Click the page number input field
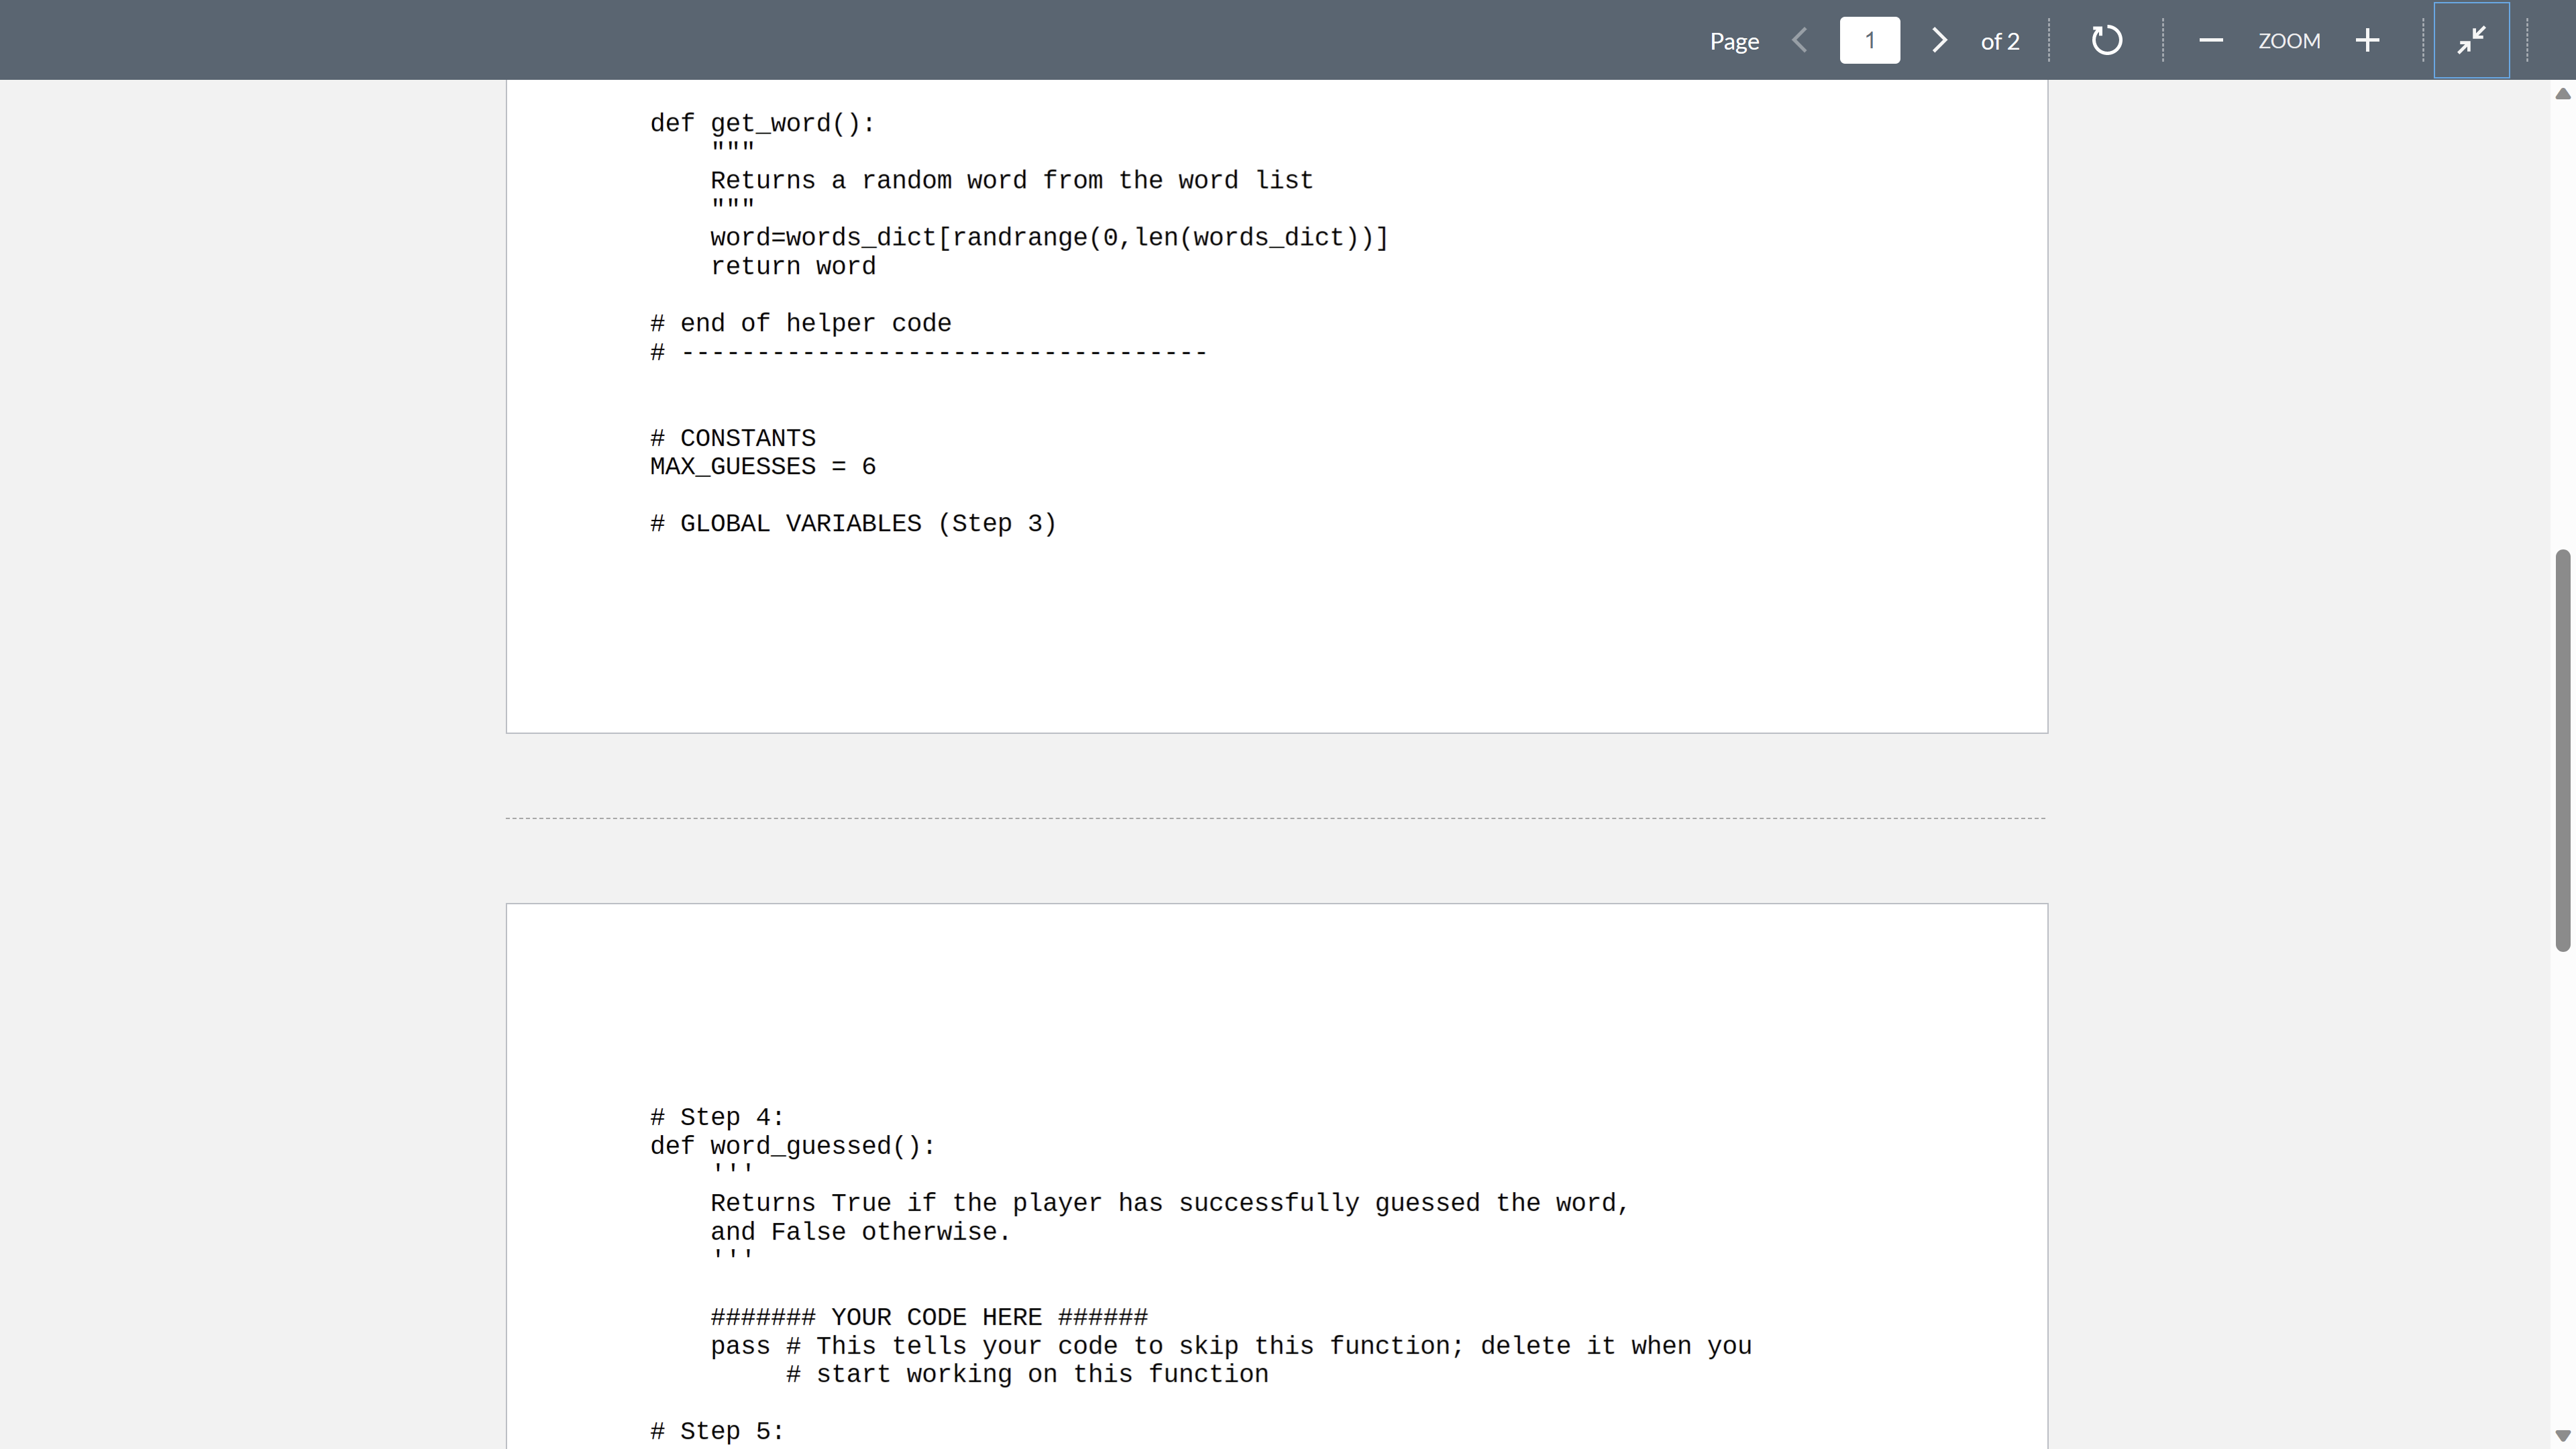Image resolution: width=2576 pixels, height=1449 pixels. point(1869,40)
